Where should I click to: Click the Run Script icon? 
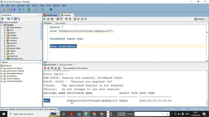click(x=48, y=19)
